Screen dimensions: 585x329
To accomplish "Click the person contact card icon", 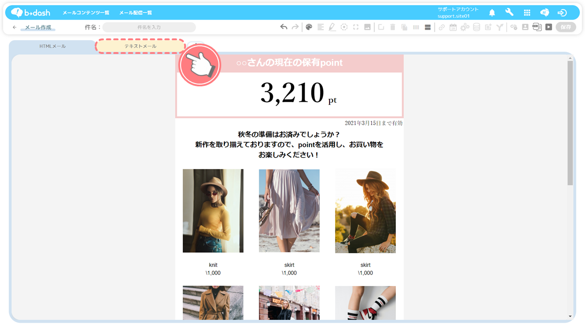I will 525,27.
